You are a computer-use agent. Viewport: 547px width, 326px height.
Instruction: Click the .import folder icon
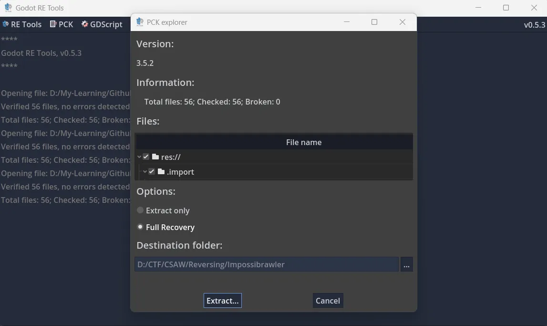161,172
